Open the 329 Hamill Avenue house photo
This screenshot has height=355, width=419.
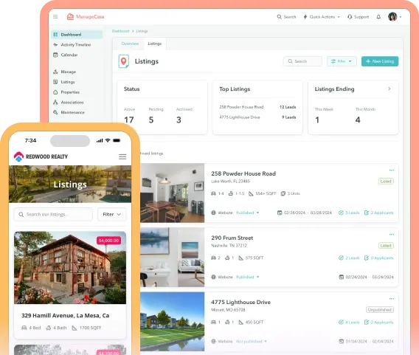[x=70, y=268]
